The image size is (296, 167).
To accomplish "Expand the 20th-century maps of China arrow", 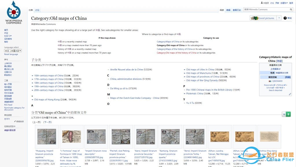I will [32, 90].
